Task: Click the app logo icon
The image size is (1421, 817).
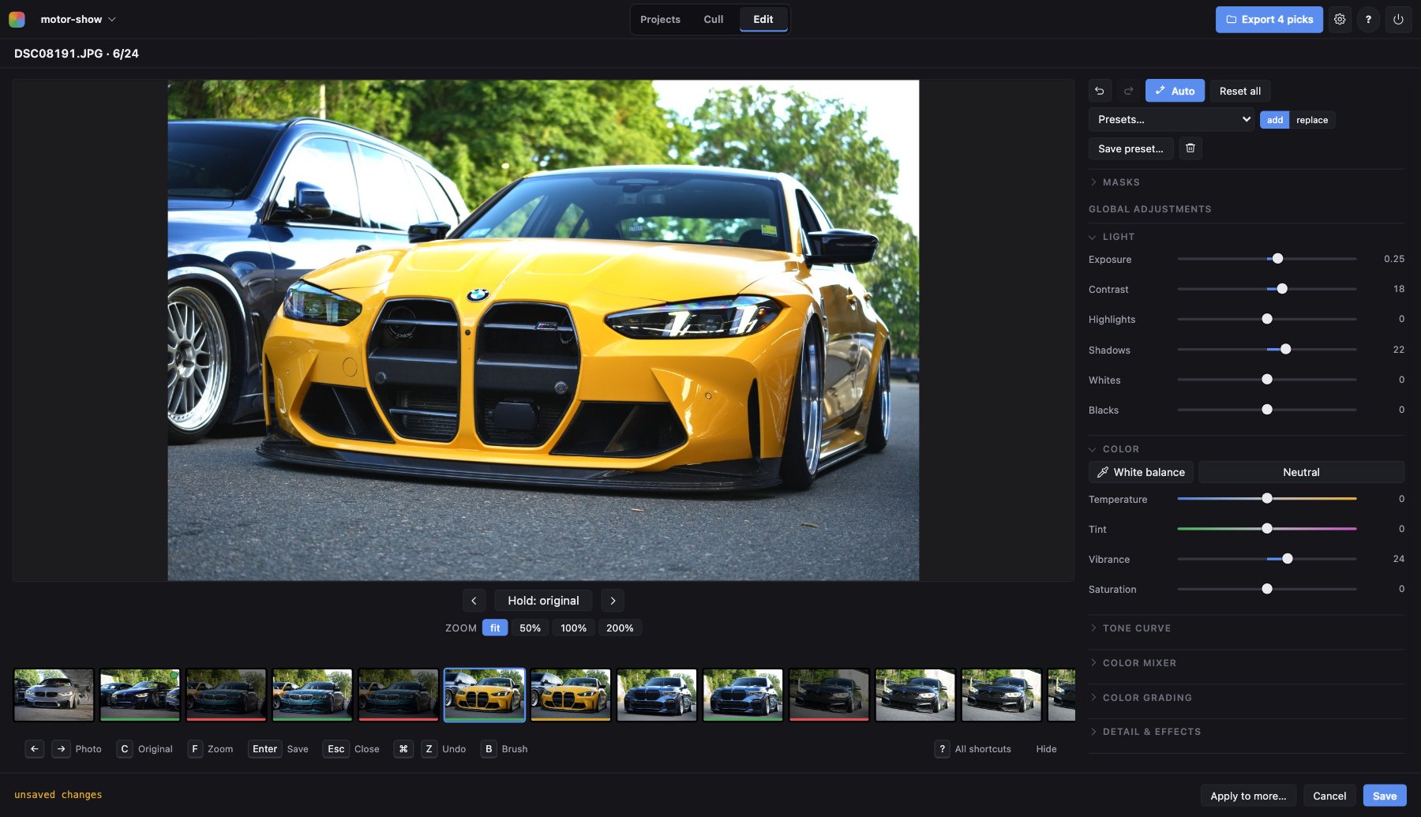Action: coord(17,19)
